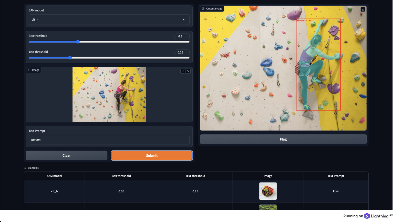Click the Flag button below the output
The image size is (393, 222).
[x=283, y=139]
